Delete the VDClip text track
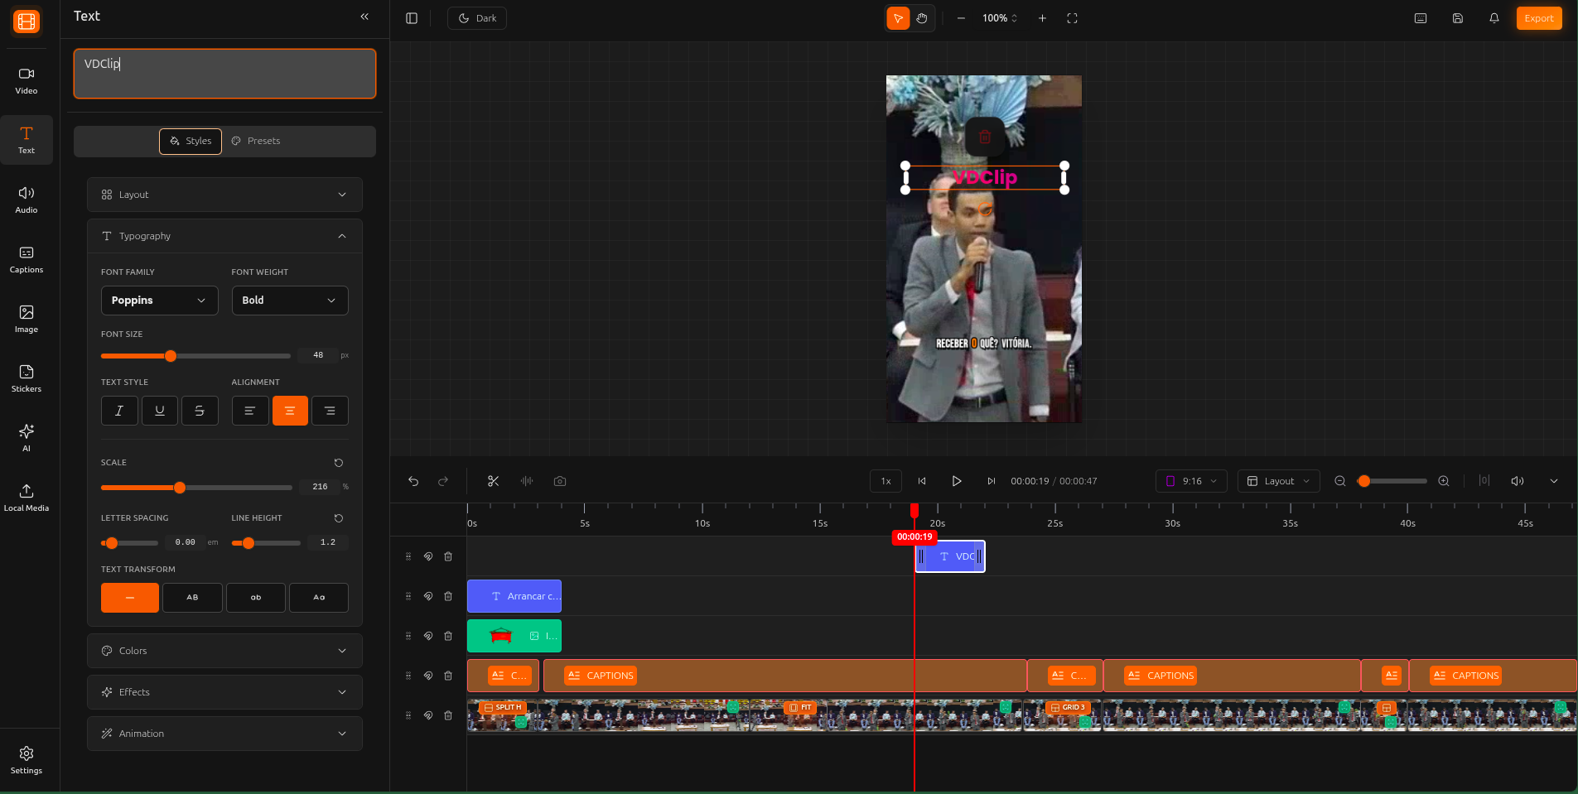 click(448, 556)
